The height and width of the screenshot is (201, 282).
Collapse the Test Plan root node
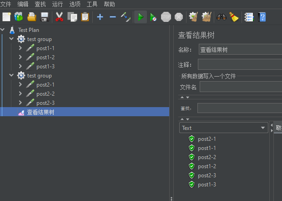[2, 30]
